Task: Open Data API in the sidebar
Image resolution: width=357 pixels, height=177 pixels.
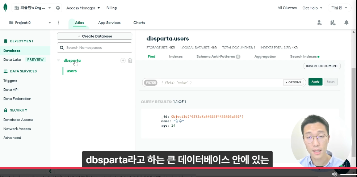Action: [11, 90]
